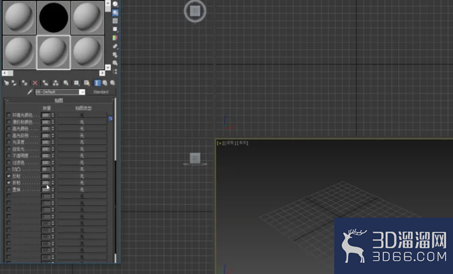
Task: Select the top-left gray sample slot
Action: (20, 18)
